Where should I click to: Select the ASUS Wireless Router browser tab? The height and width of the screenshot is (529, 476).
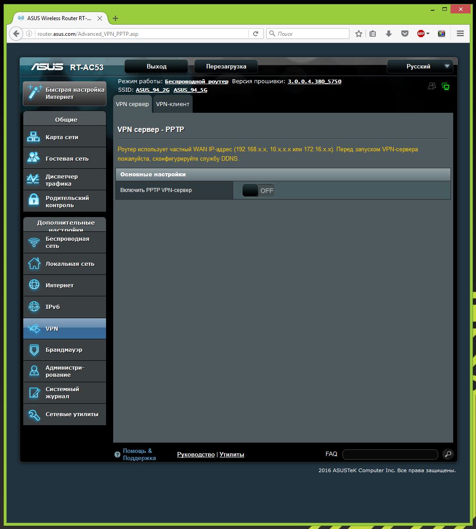tap(60, 18)
